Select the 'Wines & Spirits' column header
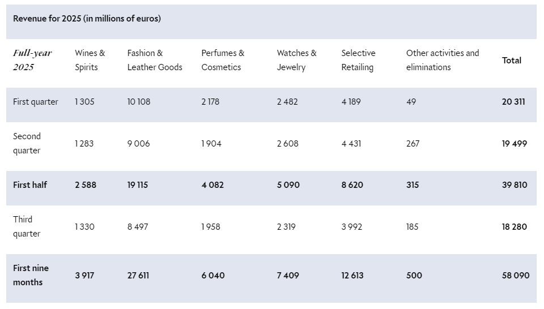This screenshot has width=544, height=309. (x=90, y=60)
